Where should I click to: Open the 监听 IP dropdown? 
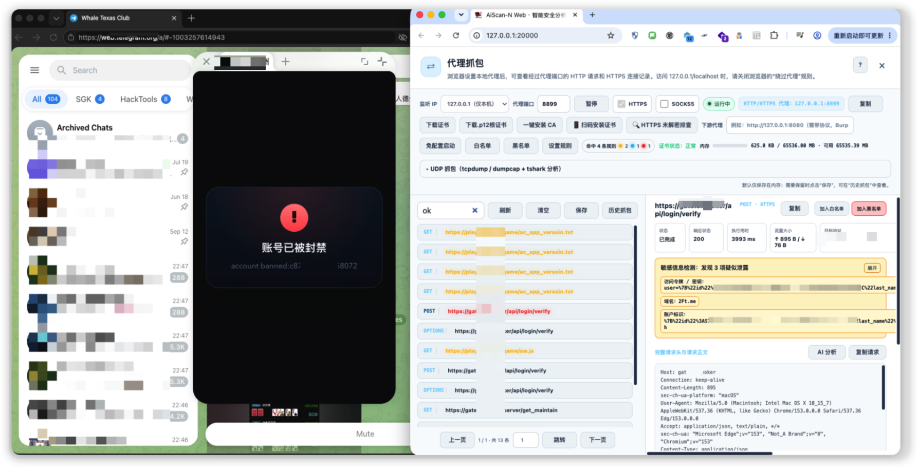coord(474,104)
